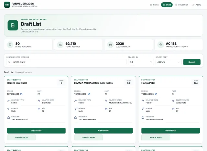Click the Election Year calendar icon

111,45
